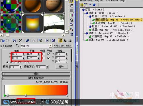Select the middle gradient flag near yellow
143x106 pixels.
(x=26, y=95)
